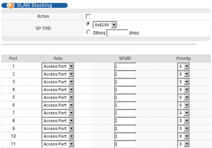Click the SPVID field for port 8
The height and width of the screenshot is (148, 212).
click(x=125, y=121)
